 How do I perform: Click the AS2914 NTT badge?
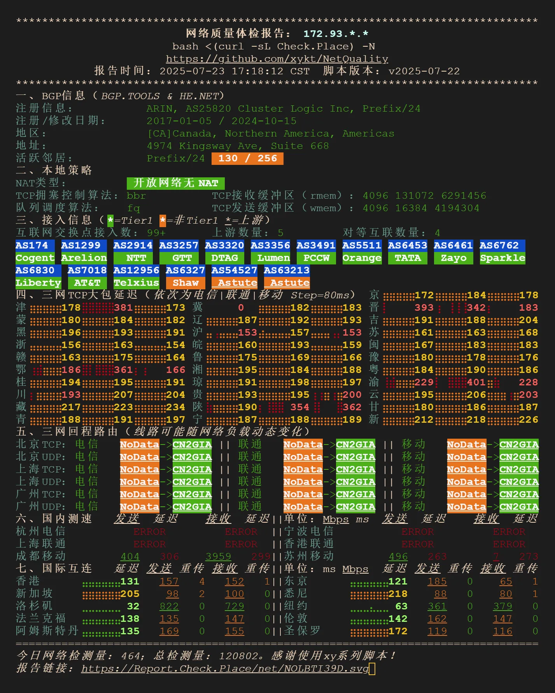[x=133, y=252]
